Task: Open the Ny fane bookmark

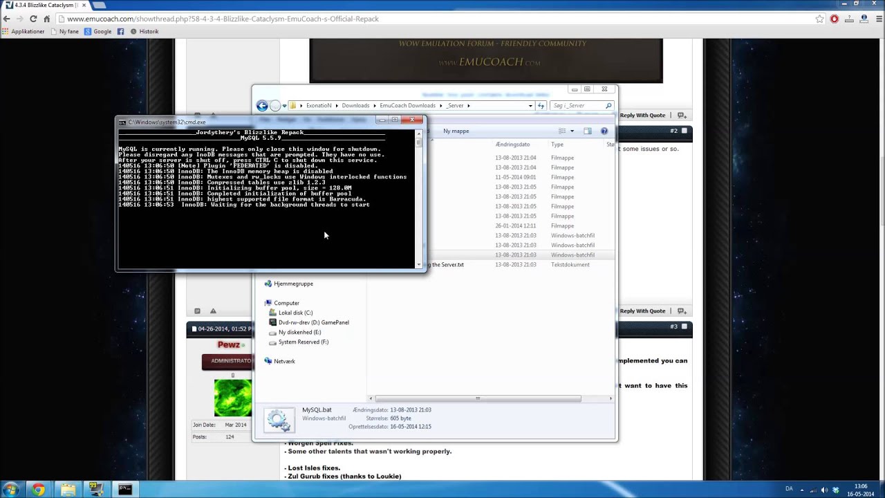Action: 64,31
